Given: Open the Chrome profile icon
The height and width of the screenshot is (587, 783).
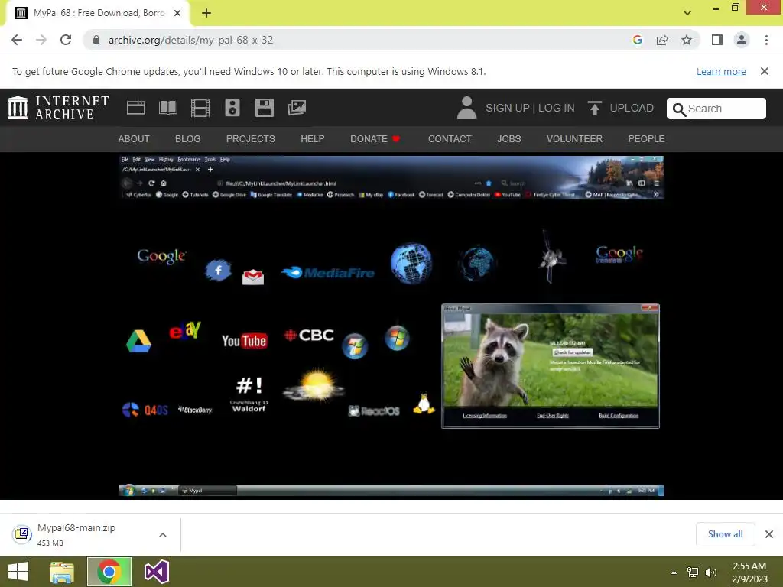Looking at the screenshot, I should (742, 40).
